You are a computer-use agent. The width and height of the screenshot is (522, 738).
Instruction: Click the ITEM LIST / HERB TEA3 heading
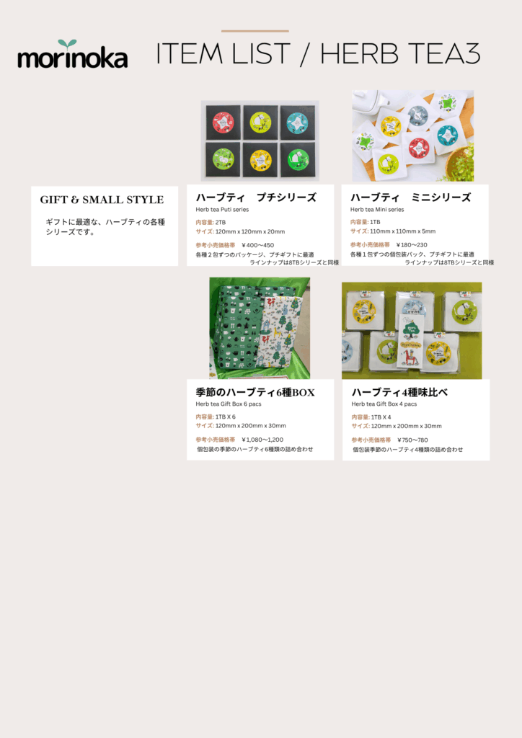(318, 53)
